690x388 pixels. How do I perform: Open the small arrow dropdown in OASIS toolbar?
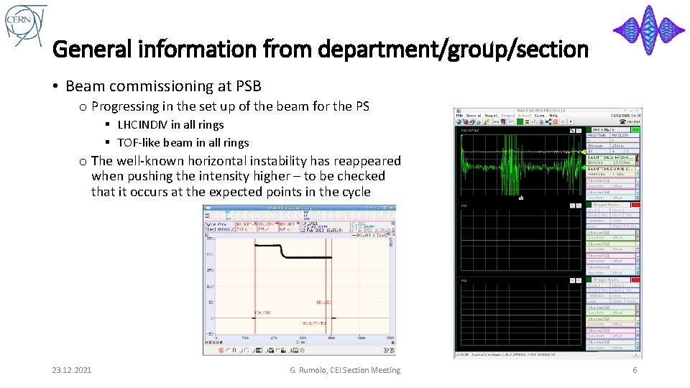571,122
